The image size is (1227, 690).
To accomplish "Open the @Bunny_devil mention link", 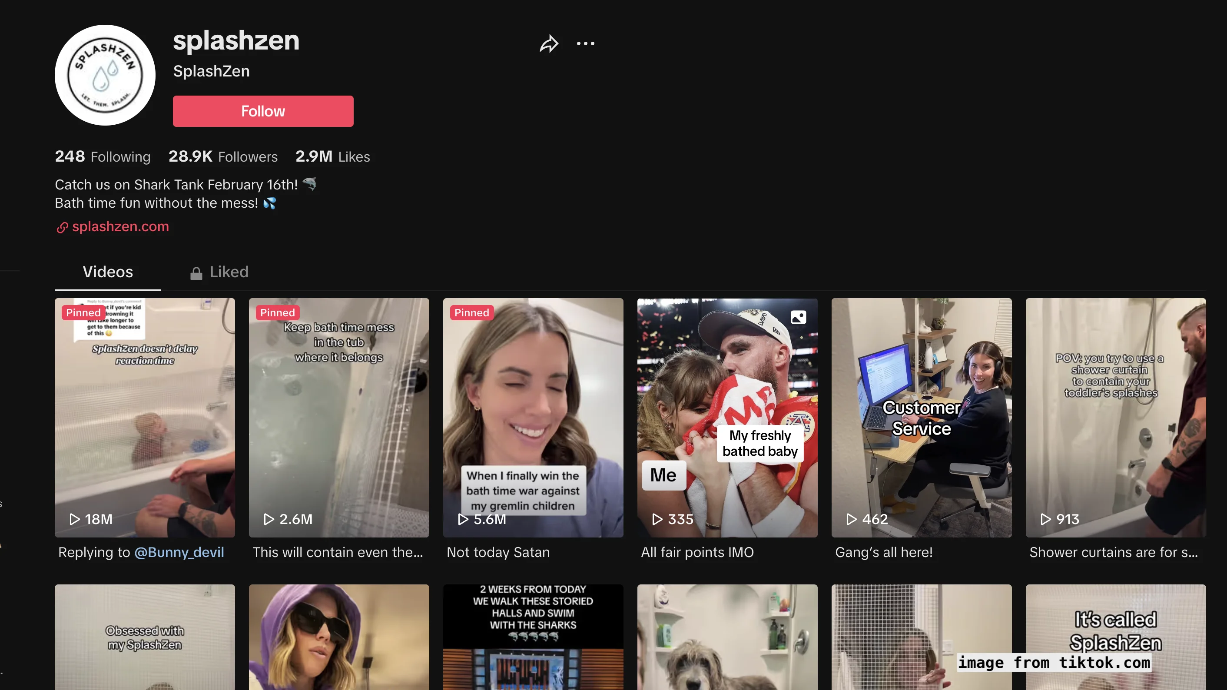I will [x=179, y=552].
